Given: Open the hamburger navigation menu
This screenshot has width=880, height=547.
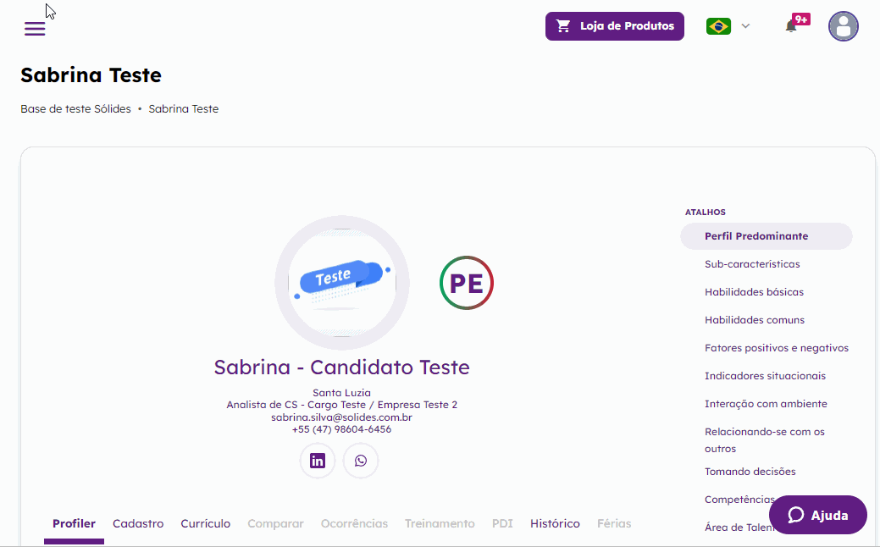Looking at the screenshot, I should [x=35, y=29].
